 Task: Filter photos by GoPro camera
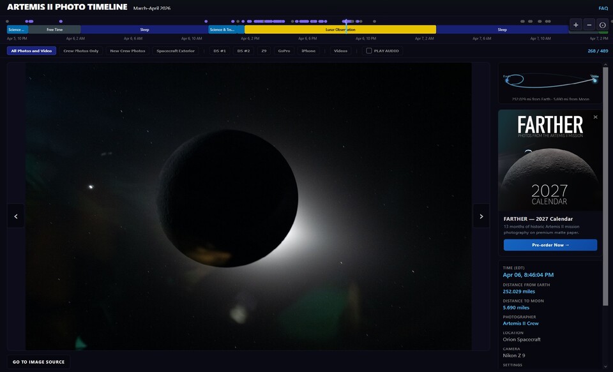coord(284,51)
